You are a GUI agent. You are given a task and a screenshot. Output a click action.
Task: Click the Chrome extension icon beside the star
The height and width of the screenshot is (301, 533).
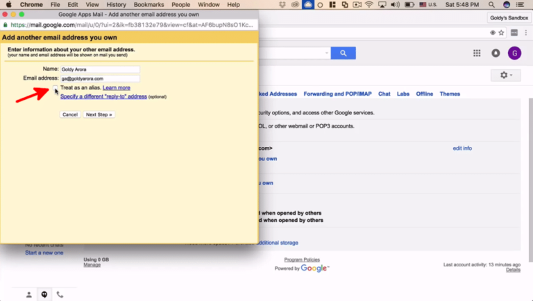point(514,33)
